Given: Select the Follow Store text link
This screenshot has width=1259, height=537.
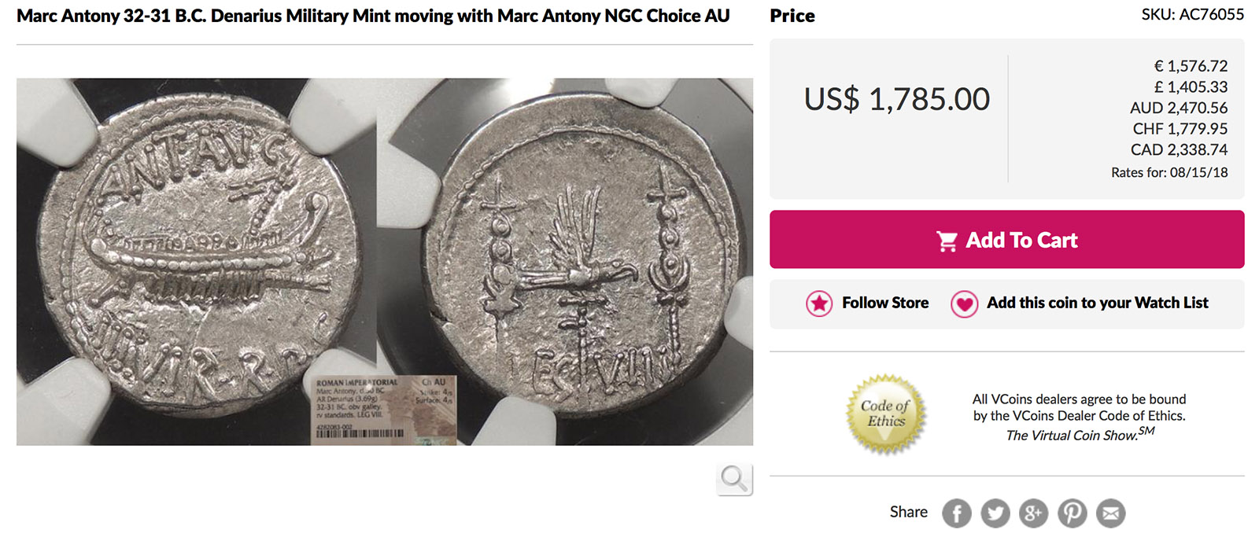Looking at the screenshot, I should (x=885, y=303).
